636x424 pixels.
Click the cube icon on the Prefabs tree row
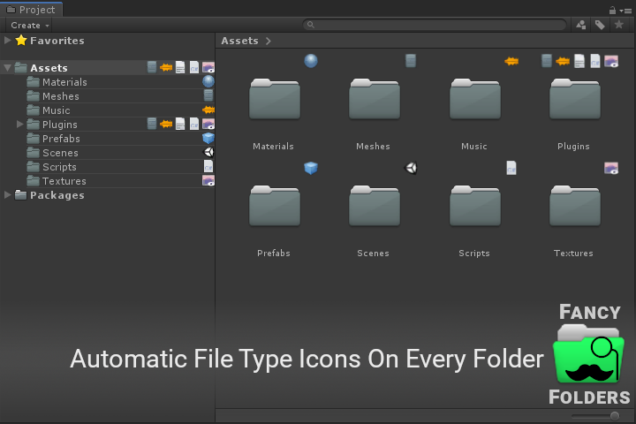point(208,138)
